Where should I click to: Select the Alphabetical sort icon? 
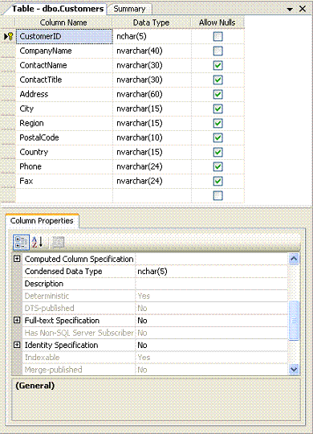pyautogui.click(x=38, y=242)
